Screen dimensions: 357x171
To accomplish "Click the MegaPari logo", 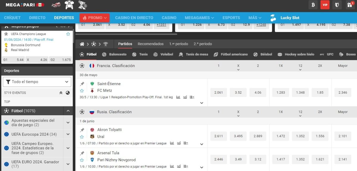I will click(x=25, y=5).
